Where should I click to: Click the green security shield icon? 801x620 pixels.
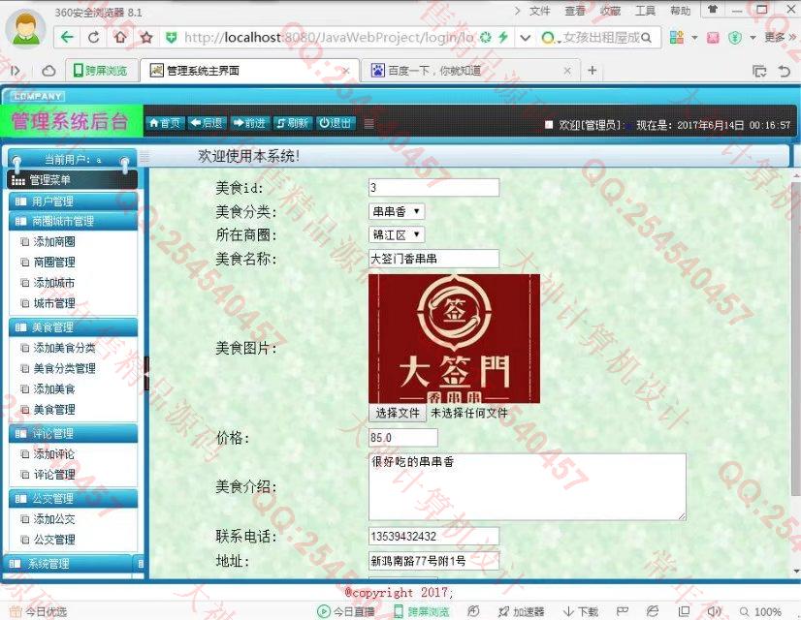(x=172, y=37)
